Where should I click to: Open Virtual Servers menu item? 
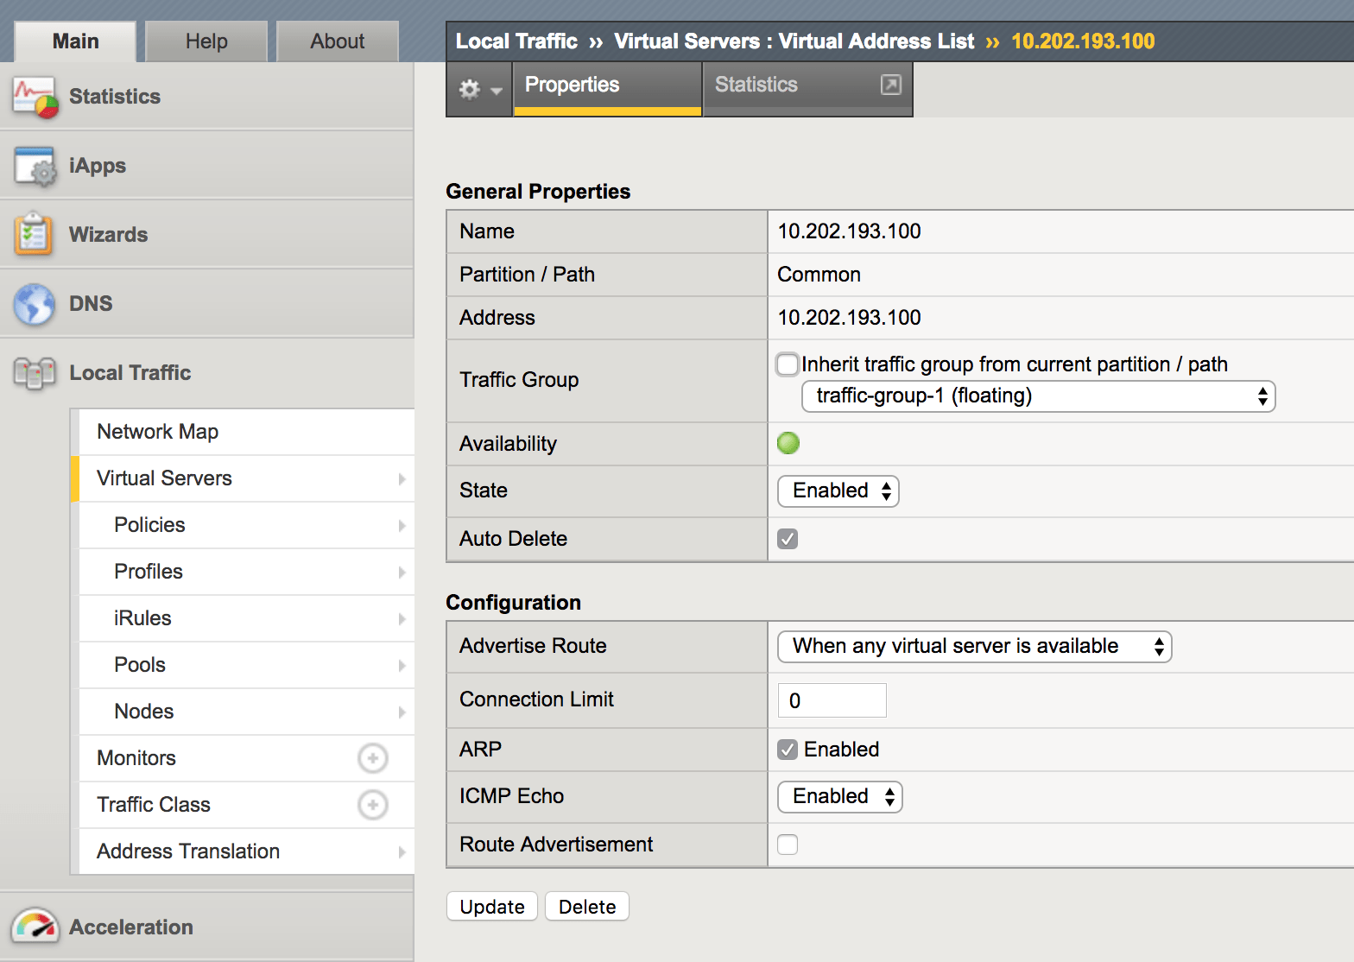coord(247,478)
